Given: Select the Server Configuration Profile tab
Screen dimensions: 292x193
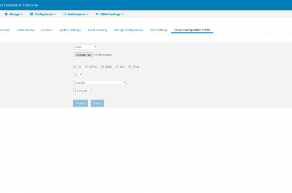Looking at the screenshot, I should [x=192, y=30].
